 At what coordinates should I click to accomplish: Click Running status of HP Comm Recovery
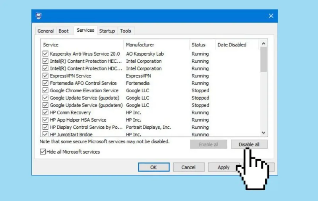[200, 112]
